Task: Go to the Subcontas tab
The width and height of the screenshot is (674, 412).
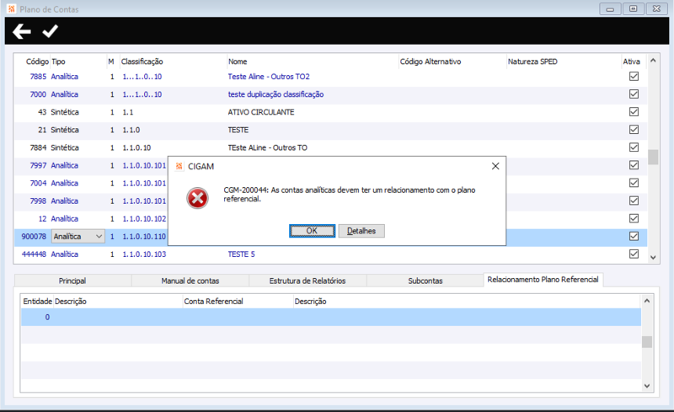Action: coord(425,281)
